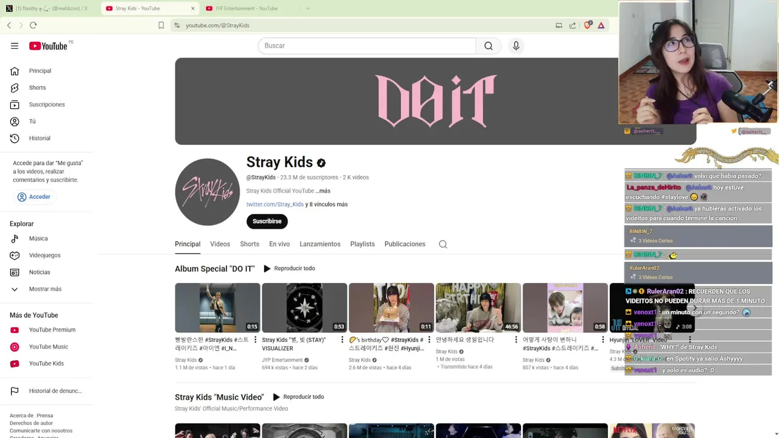Activate voice search microphone
Screen dimensions: 779x438
(x=516, y=46)
